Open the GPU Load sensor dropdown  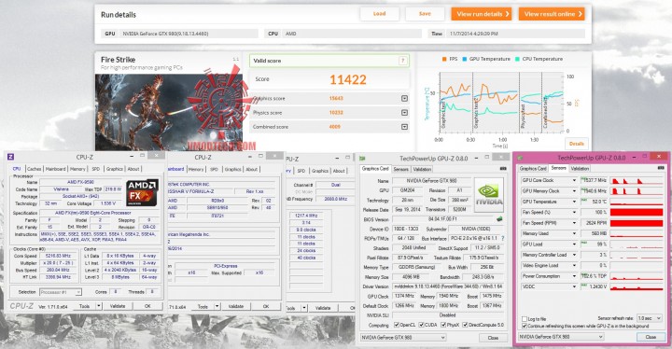574,244
